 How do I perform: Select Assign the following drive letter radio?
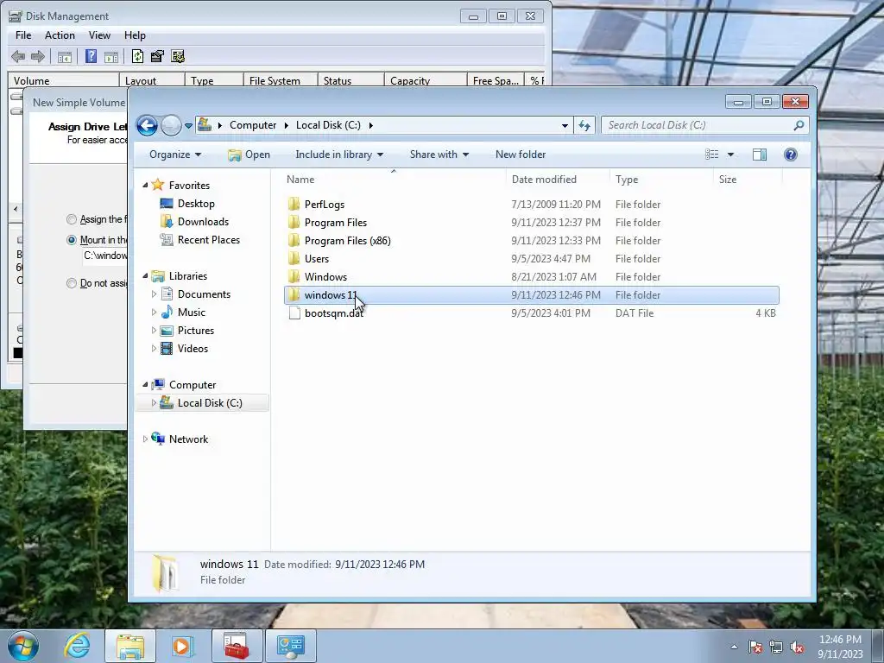point(72,219)
